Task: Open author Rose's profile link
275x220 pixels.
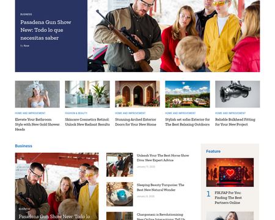Action: point(26,46)
